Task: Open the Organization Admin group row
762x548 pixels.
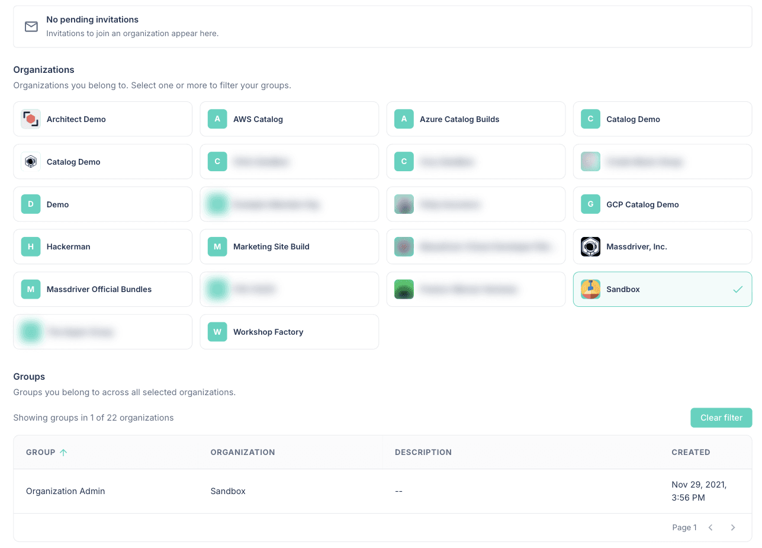Action: 382,491
